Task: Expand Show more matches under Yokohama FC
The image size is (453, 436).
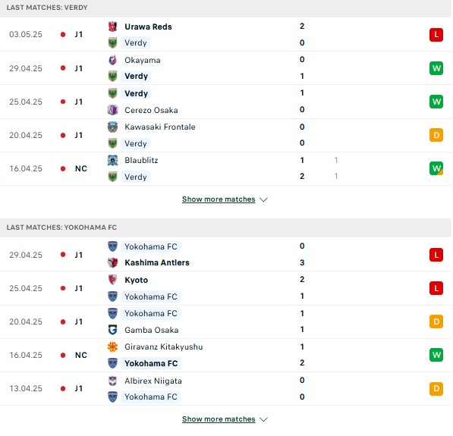Action: (x=219, y=419)
